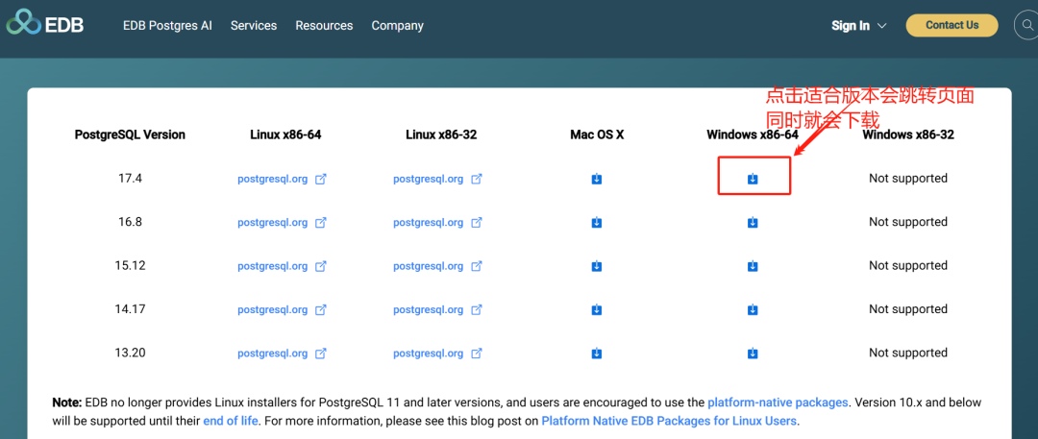Click version number 14.17
Viewport: 1038px width, 439px height.
tap(130, 310)
